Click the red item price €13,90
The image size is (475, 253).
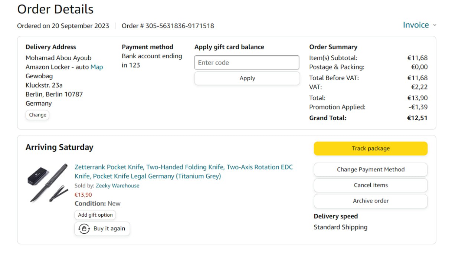click(x=83, y=195)
